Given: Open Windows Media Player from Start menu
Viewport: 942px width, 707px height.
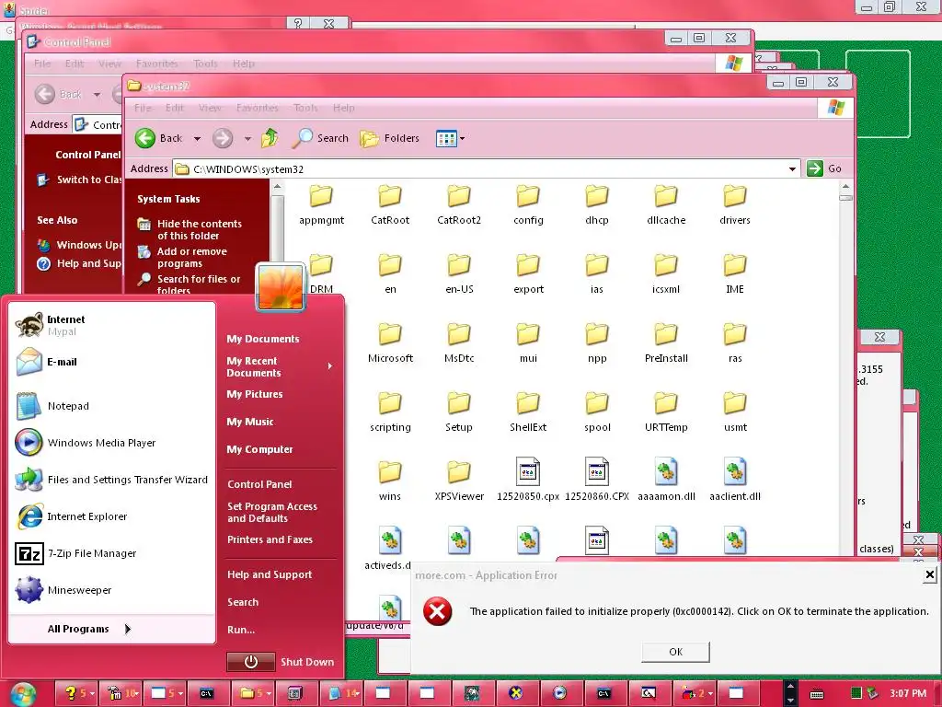Looking at the screenshot, I should pos(85,443).
